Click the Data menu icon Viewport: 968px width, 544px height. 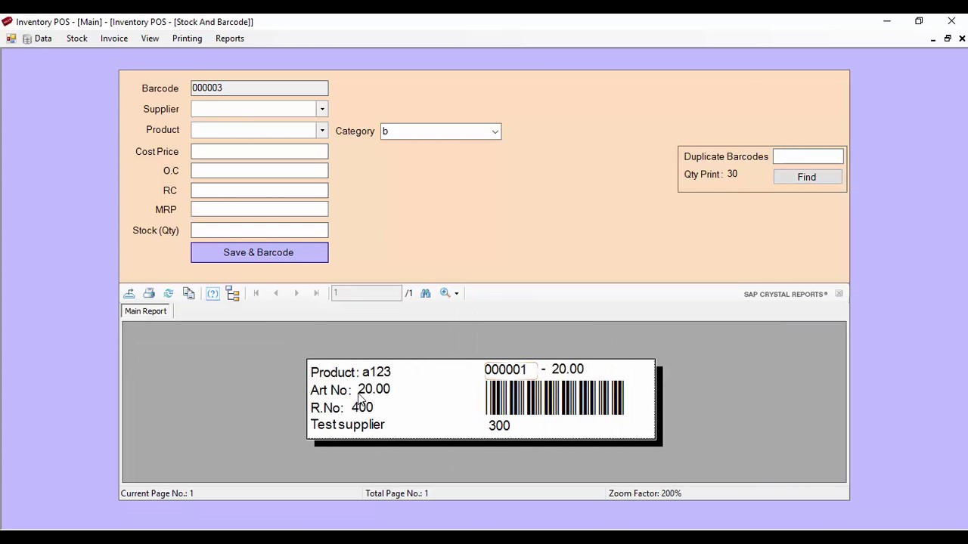point(27,39)
